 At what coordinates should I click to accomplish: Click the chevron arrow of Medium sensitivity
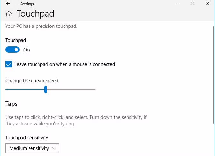(54, 148)
